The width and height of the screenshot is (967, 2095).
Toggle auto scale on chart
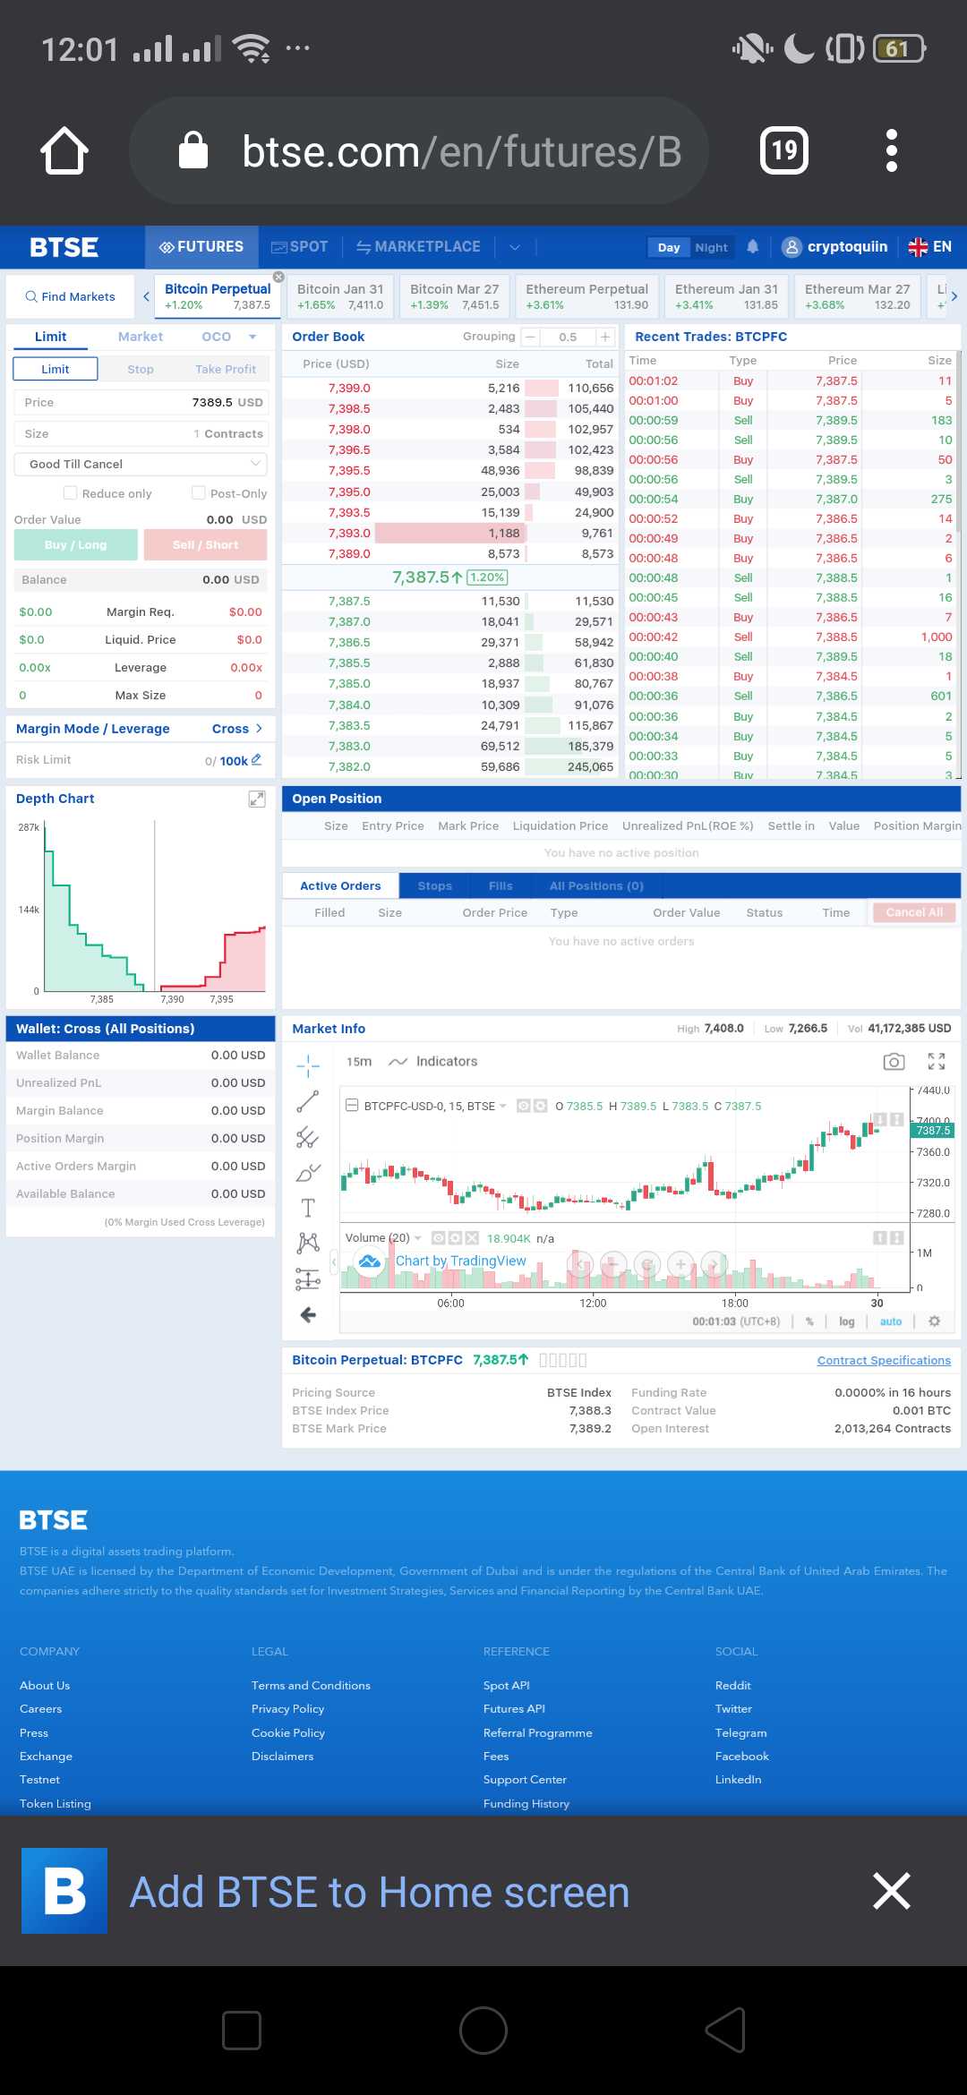coord(891,1321)
